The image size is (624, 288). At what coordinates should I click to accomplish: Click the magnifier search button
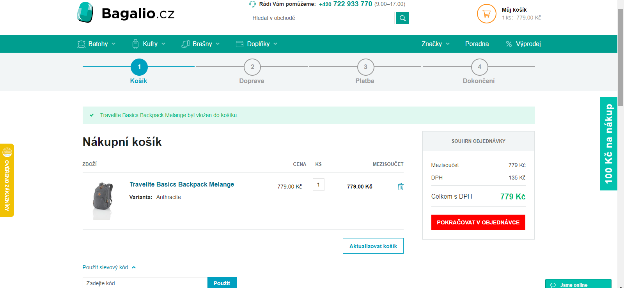tap(402, 18)
